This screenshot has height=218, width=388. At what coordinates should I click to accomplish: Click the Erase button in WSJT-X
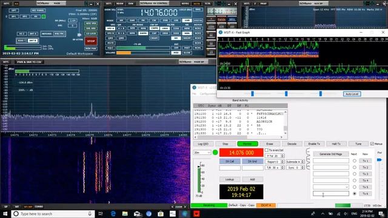[x=269, y=144]
